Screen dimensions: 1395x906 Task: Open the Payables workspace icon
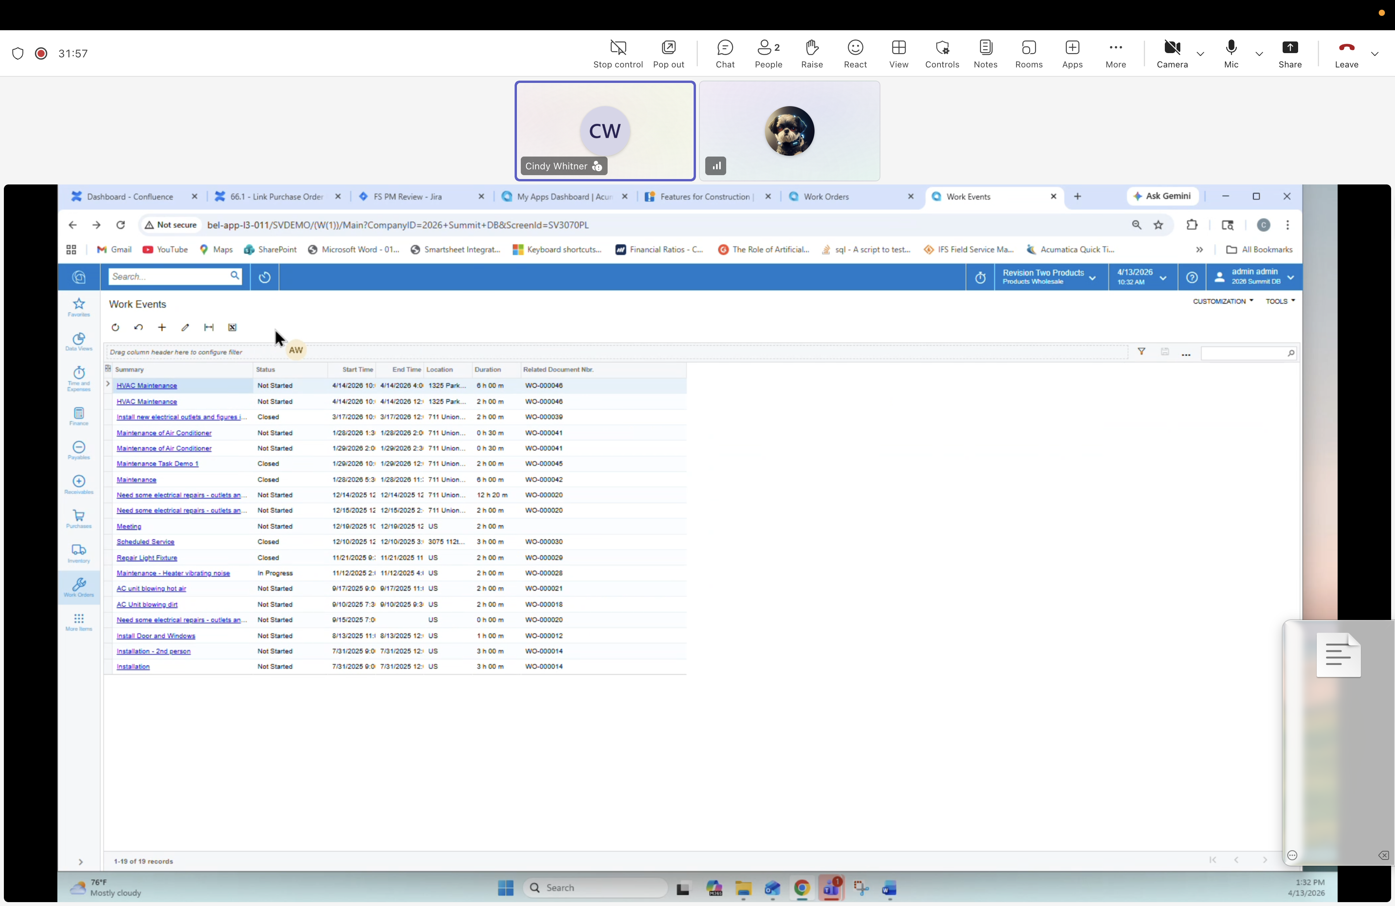79,451
